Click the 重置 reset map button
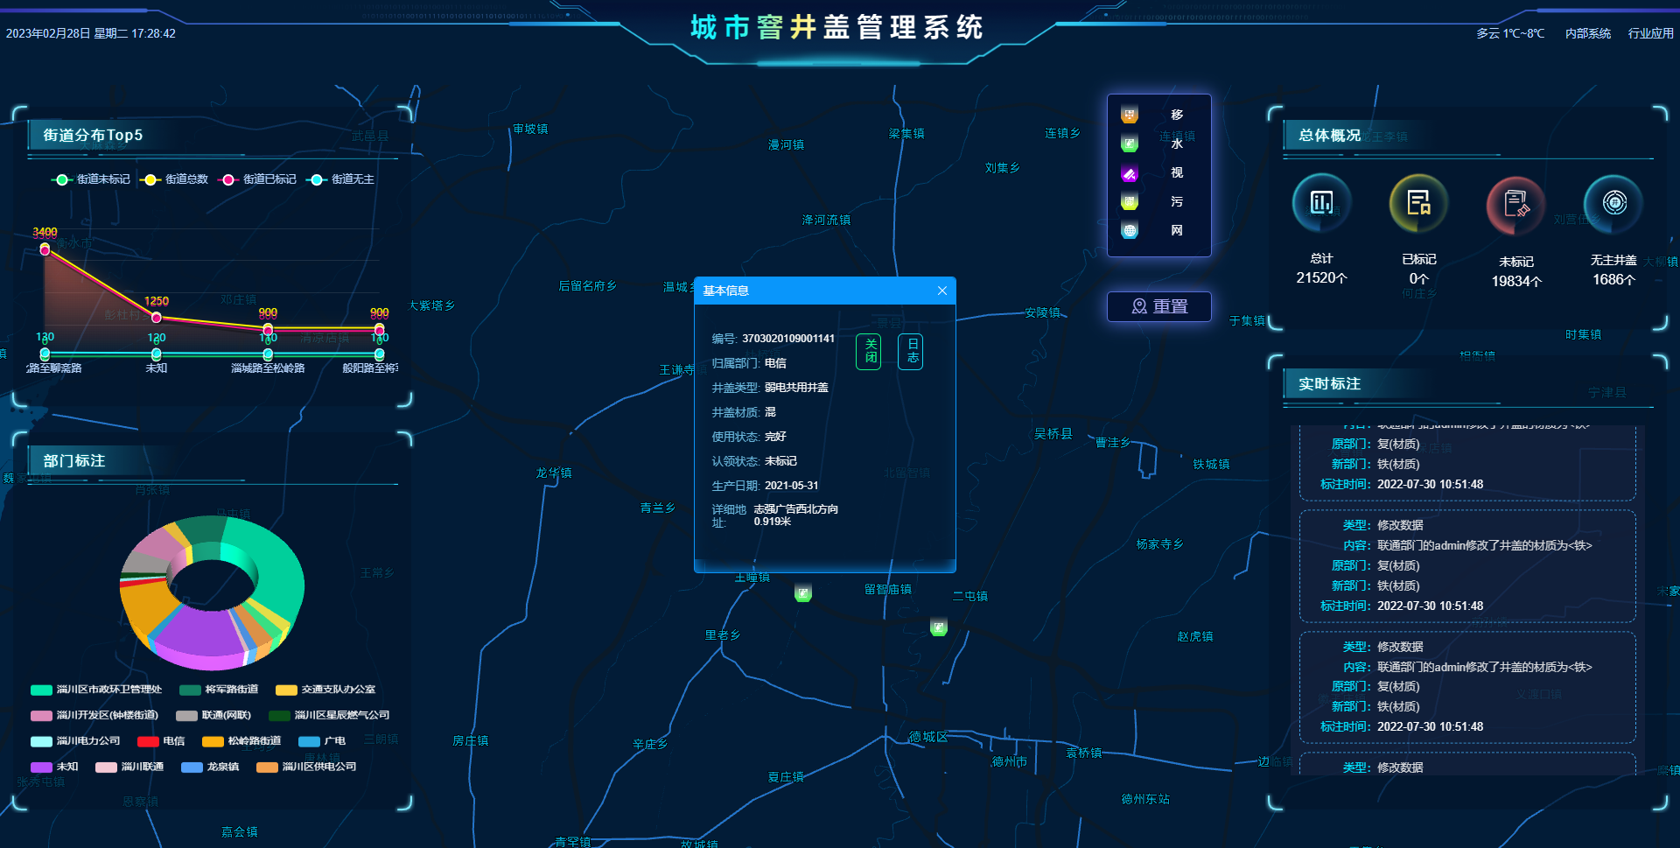 pyautogui.click(x=1159, y=306)
